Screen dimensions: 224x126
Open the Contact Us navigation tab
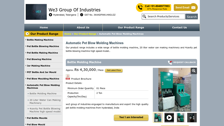coord(179,27)
